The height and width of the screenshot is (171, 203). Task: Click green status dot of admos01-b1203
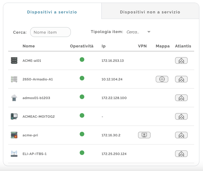point(82,97)
